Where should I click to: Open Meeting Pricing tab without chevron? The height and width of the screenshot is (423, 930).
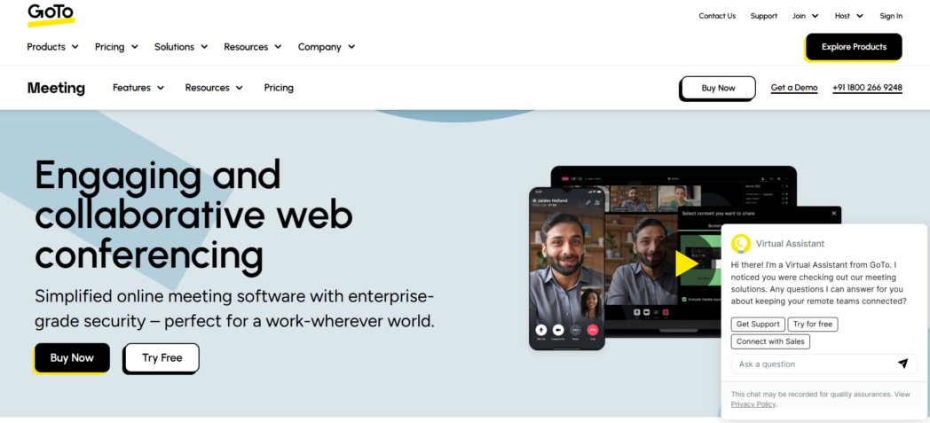coord(279,88)
